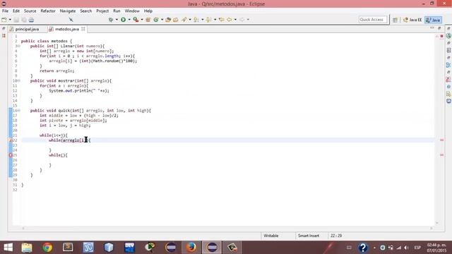The width and height of the screenshot is (452, 254).
Task: Open the File menu
Action: point(5,11)
